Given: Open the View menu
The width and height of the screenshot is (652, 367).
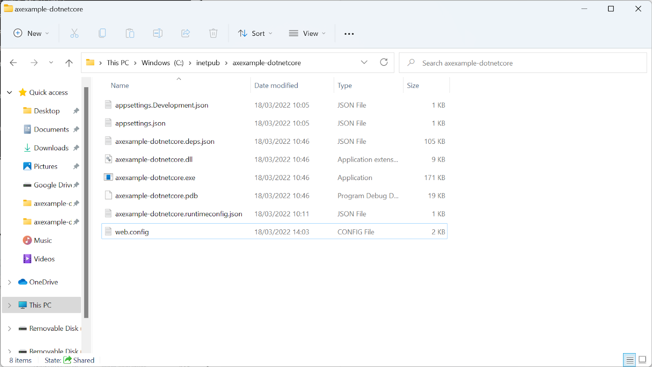Looking at the screenshot, I should point(307,33).
